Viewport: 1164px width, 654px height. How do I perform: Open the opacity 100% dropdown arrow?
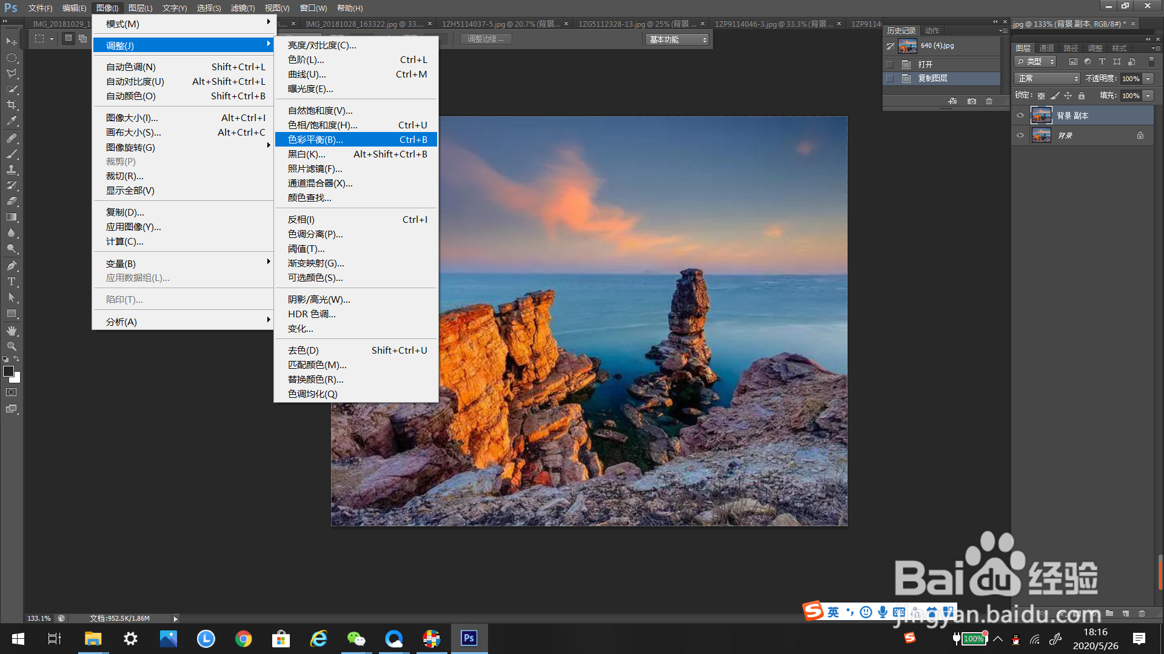(x=1148, y=79)
